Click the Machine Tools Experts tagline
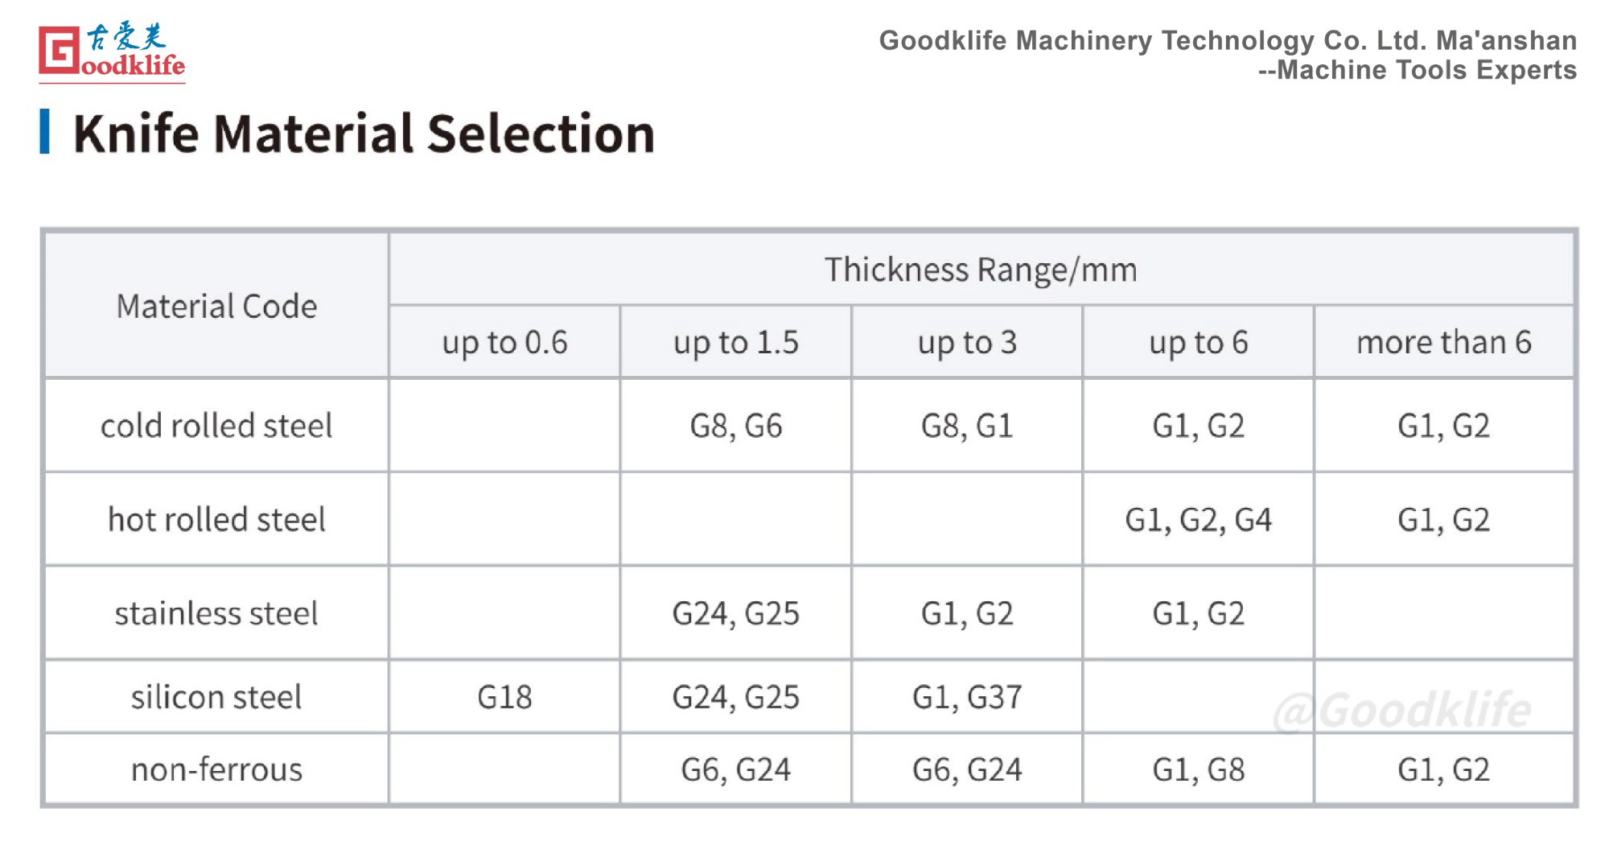Screen dimensions: 1609x841 1418,71
